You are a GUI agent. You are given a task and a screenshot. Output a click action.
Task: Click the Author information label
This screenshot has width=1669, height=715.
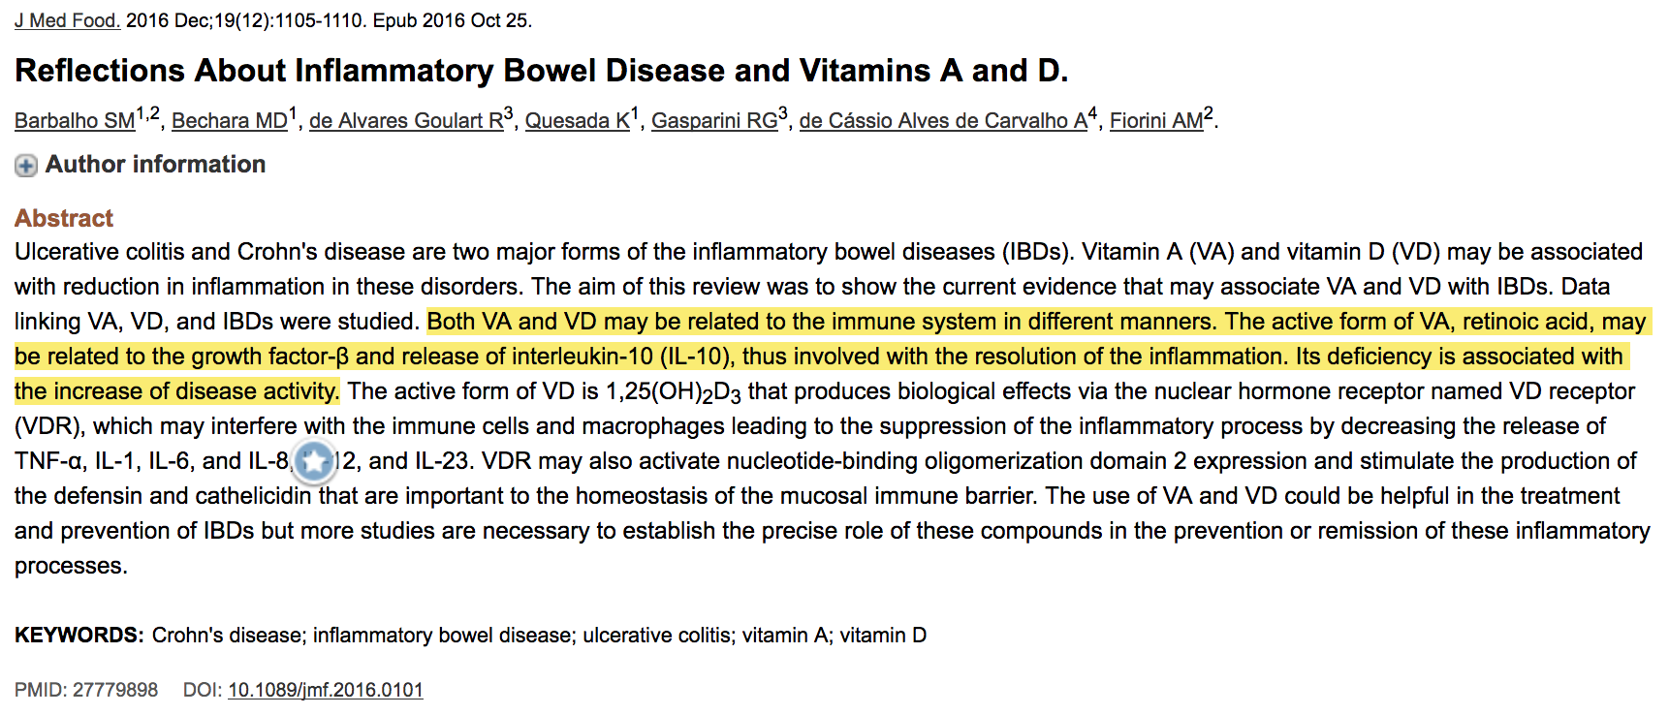(x=155, y=165)
